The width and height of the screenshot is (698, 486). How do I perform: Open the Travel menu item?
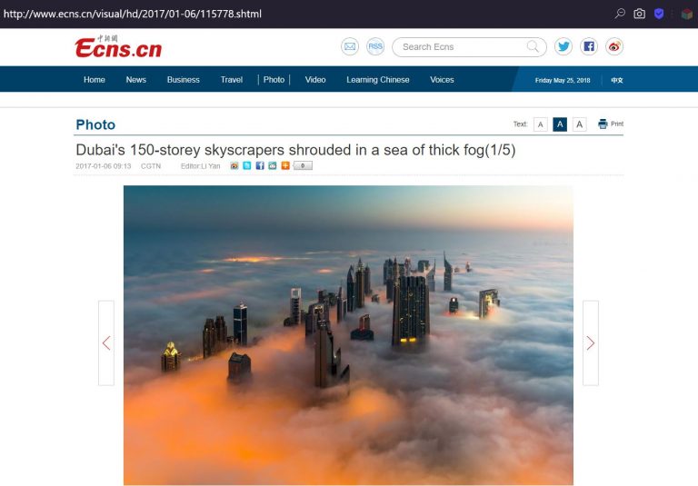[x=232, y=80]
